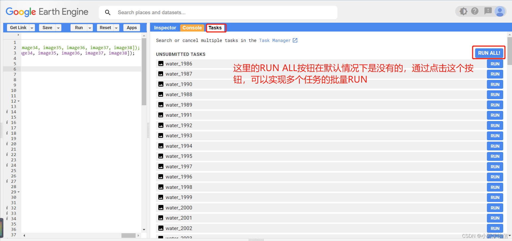Click the image icon beside water_1986 task
The width and height of the screenshot is (512, 241).
[x=160, y=64]
